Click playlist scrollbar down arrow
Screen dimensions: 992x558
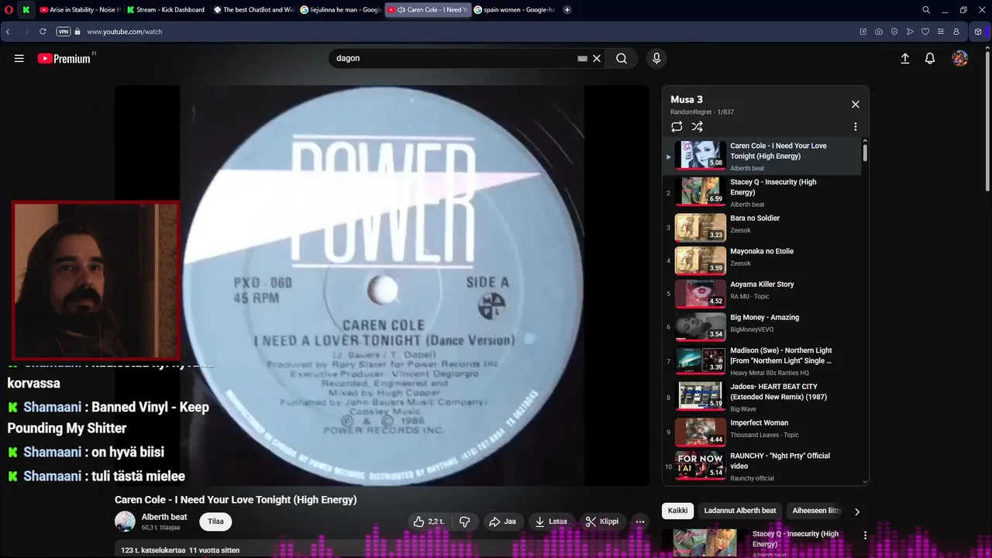click(865, 481)
